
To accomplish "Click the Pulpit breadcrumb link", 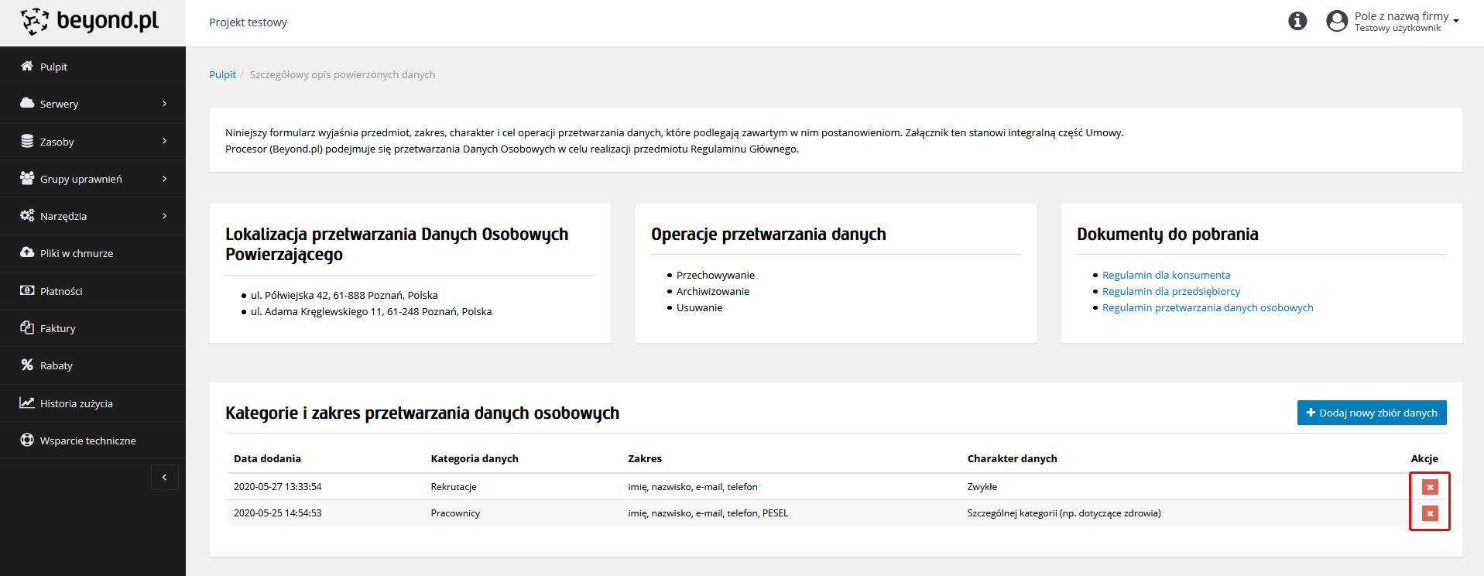I will tap(222, 74).
